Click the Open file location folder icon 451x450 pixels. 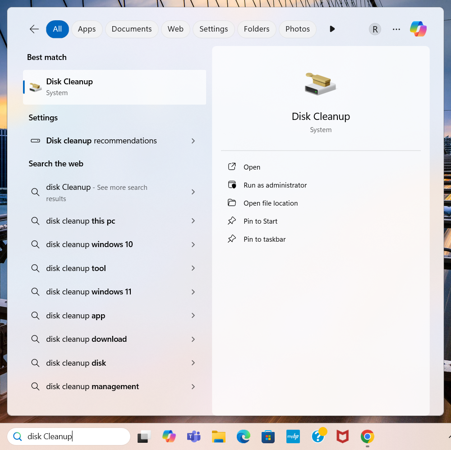click(x=232, y=203)
